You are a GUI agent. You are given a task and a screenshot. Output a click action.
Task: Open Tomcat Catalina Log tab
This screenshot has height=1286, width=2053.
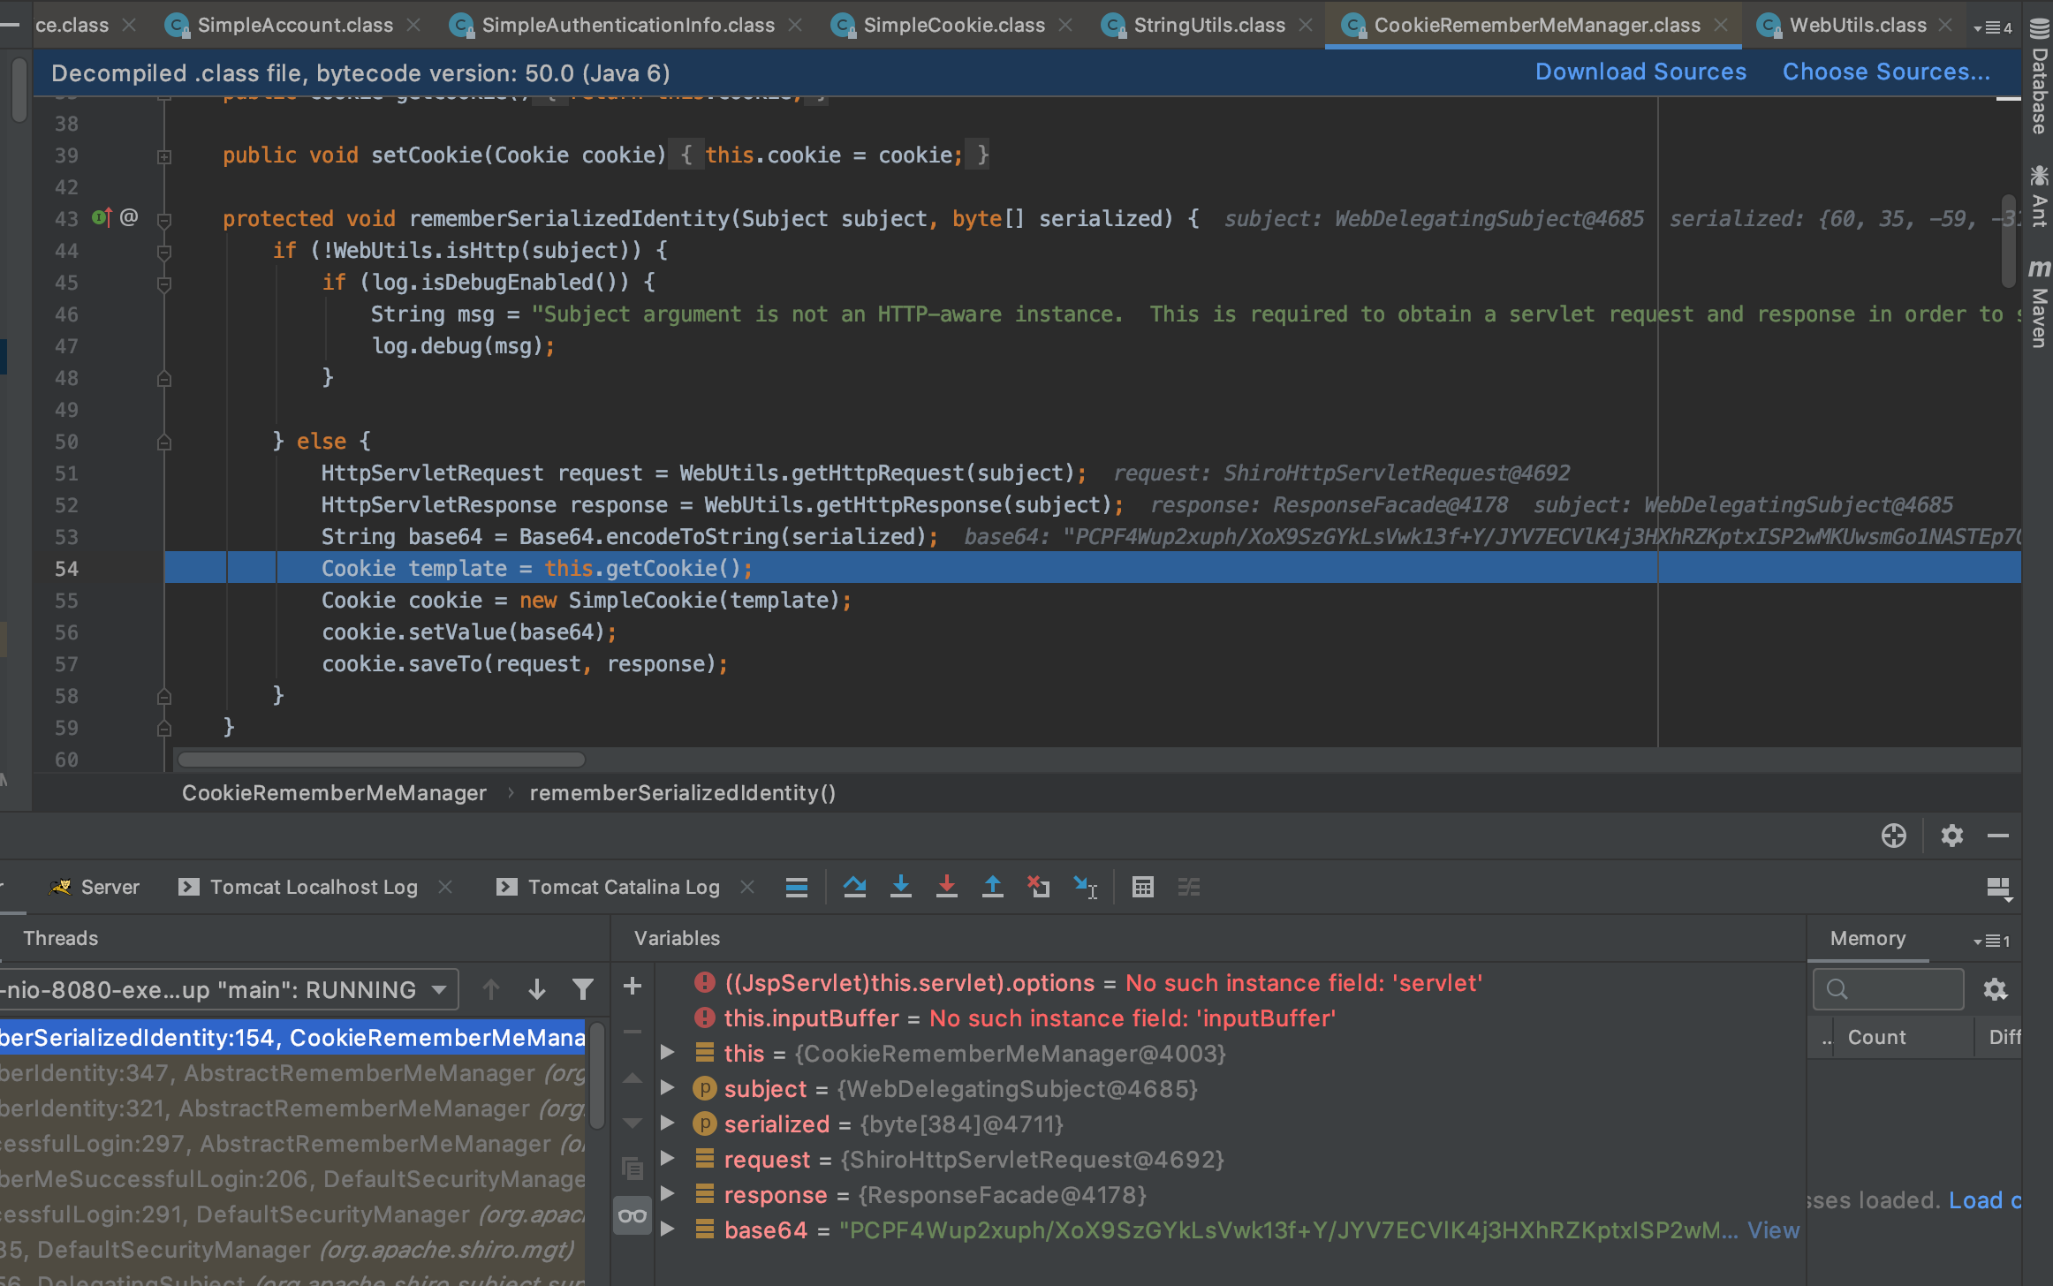[x=624, y=887]
